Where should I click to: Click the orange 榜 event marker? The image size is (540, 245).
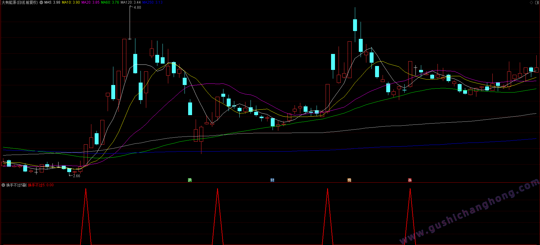click(349, 180)
